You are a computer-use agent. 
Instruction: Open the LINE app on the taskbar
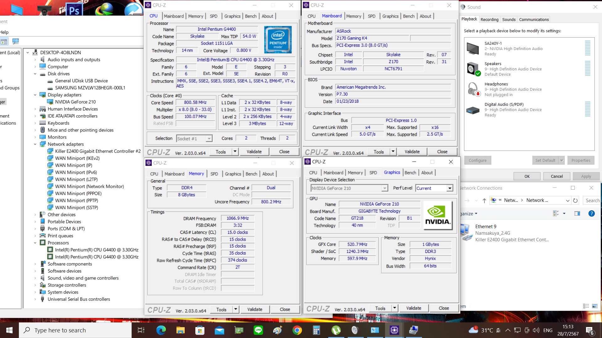point(258,330)
